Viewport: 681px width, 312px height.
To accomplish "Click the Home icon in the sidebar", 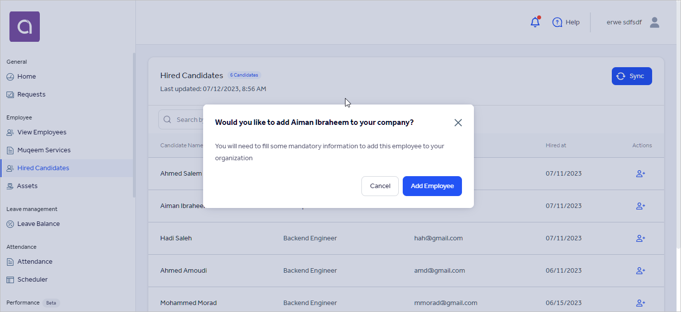I will click(10, 76).
